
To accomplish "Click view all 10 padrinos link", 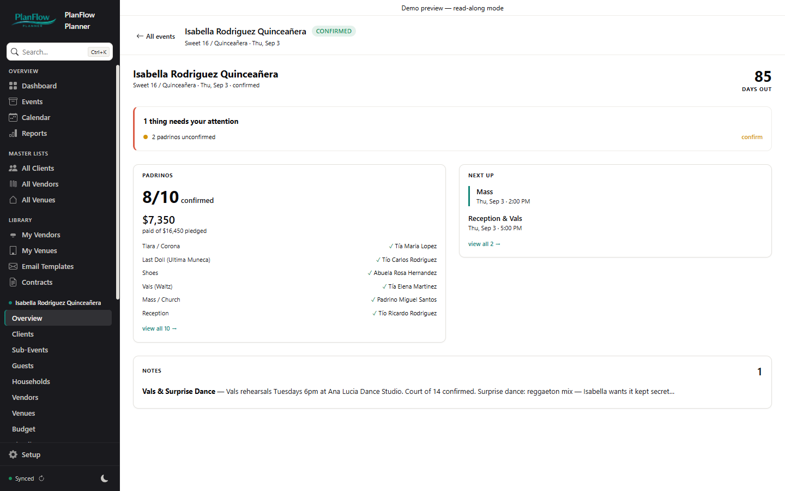I will coord(159,328).
